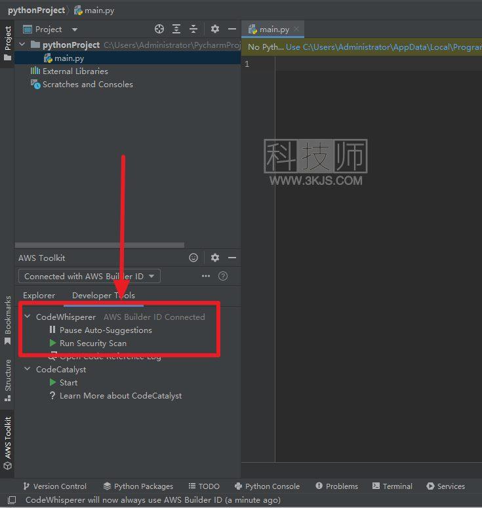Open Python Console tool window
The height and width of the screenshot is (508, 482).
click(x=267, y=486)
